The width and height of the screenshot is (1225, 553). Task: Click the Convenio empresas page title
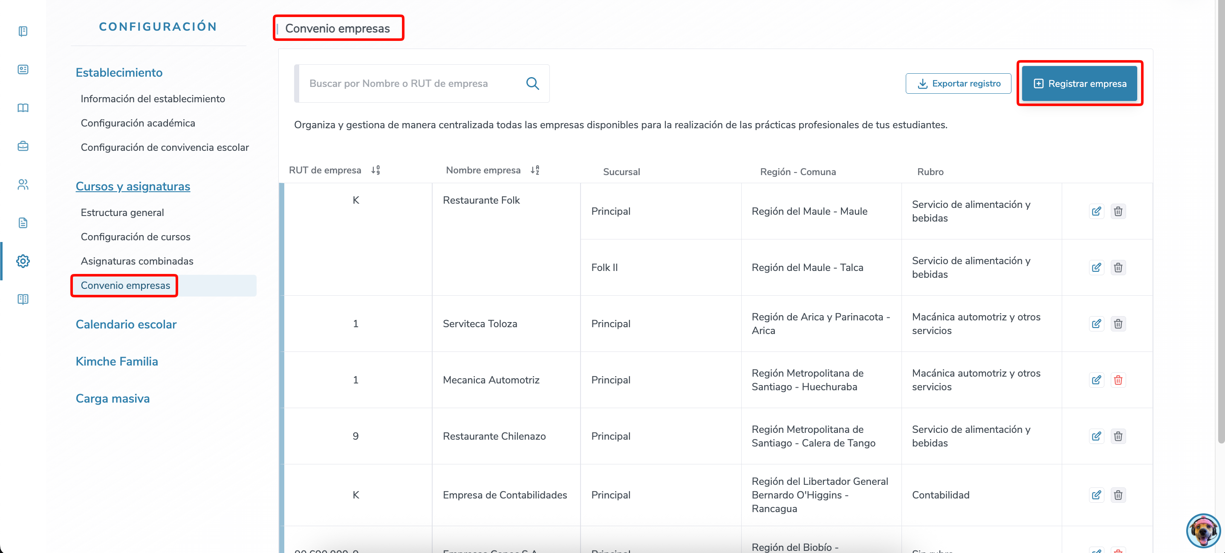(338, 29)
